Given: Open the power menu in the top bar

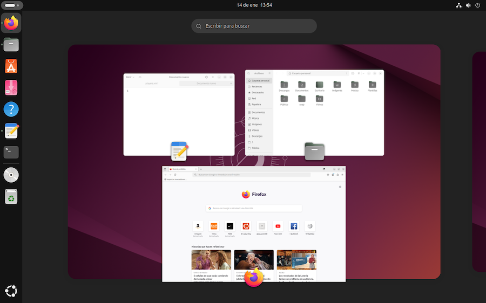Looking at the screenshot, I should click(477, 5).
